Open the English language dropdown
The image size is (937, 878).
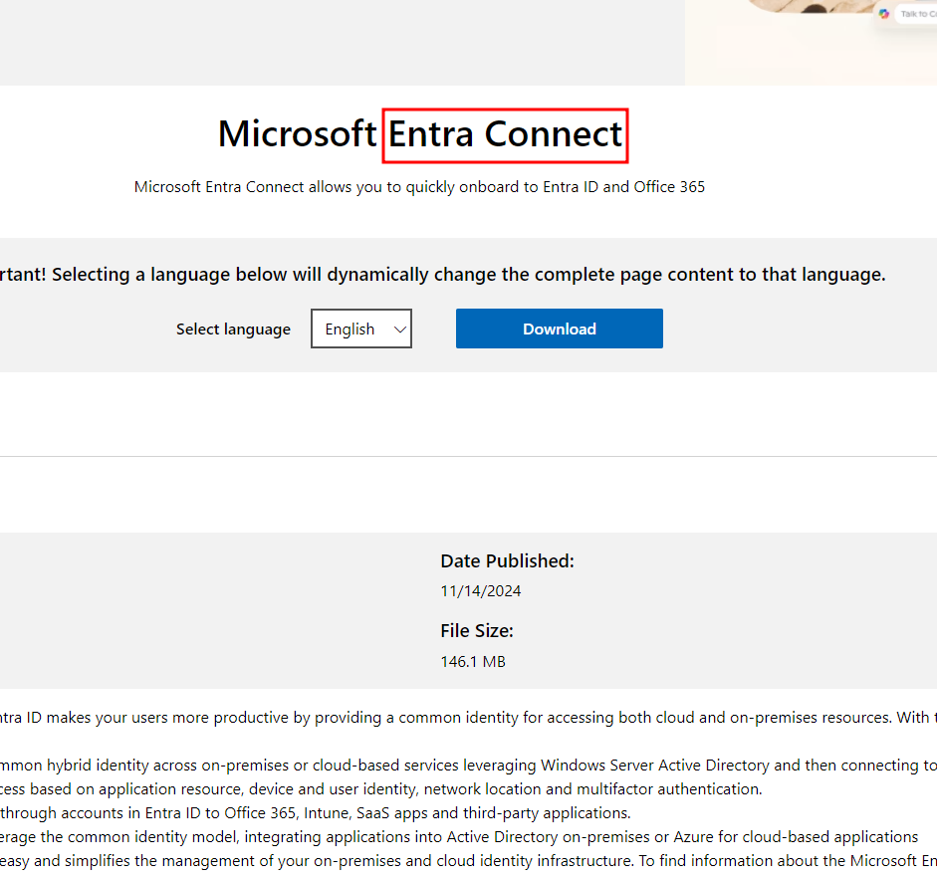pyautogui.click(x=360, y=329)
